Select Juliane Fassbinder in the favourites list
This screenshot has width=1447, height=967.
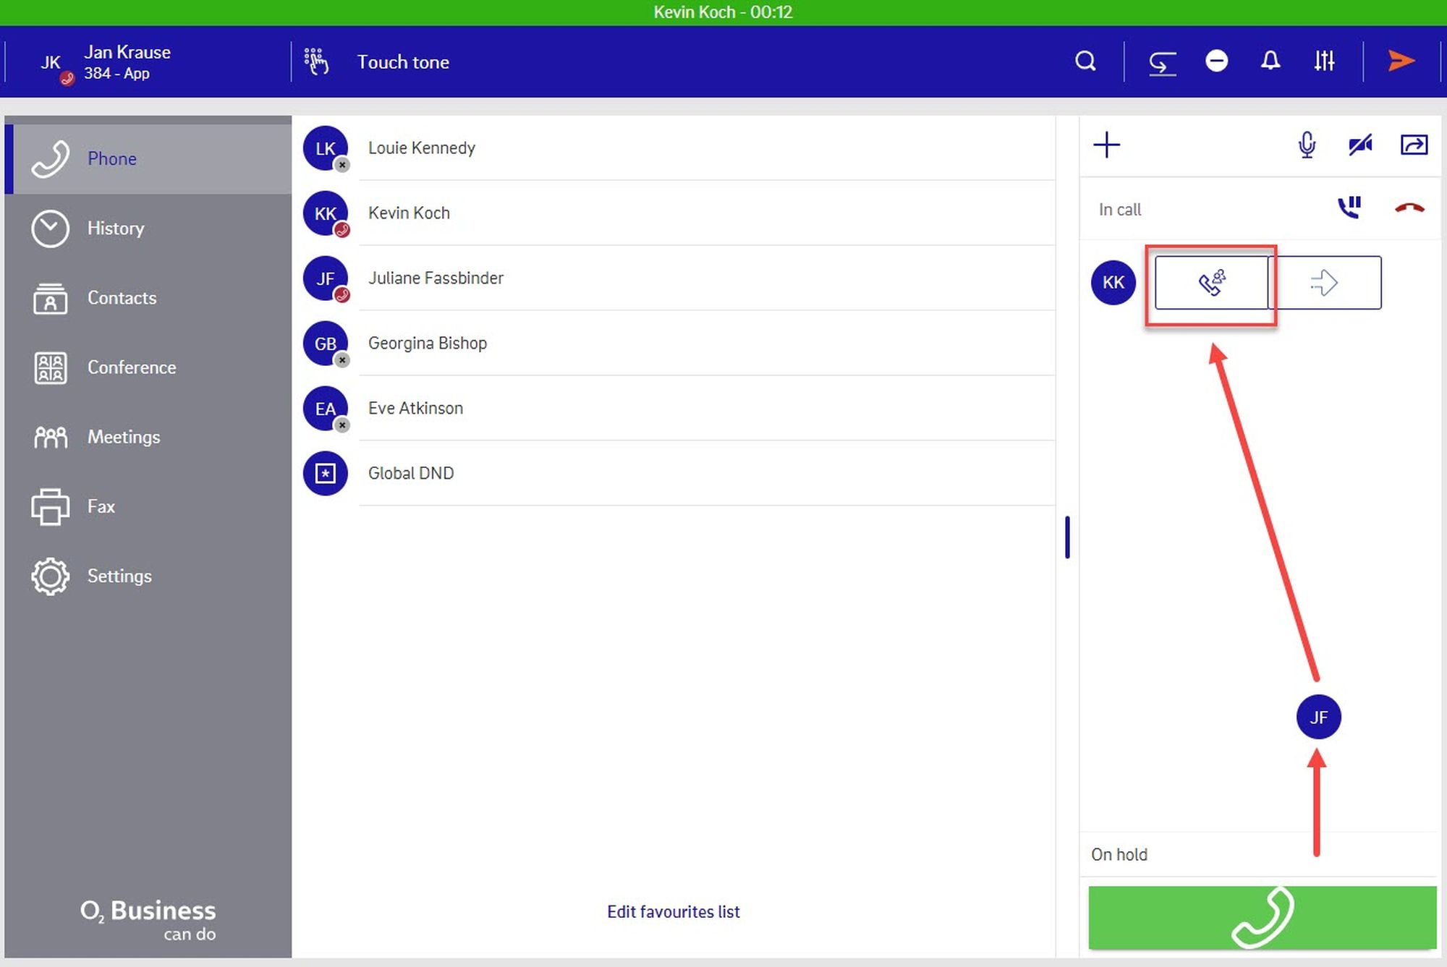point(436,278)
